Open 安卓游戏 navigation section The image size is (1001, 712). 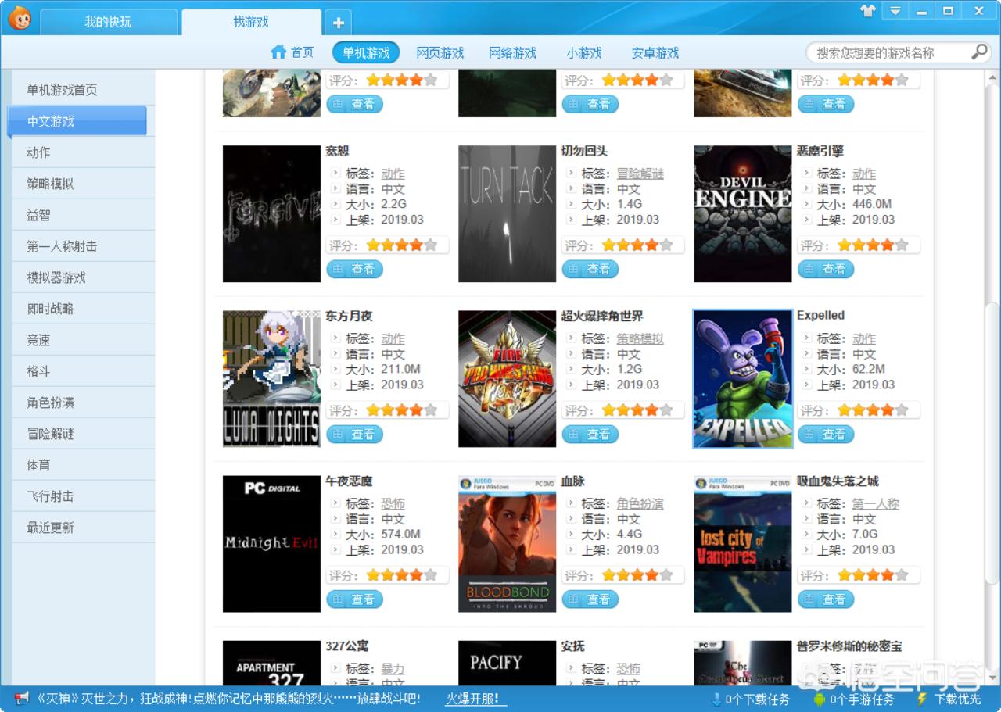pyautogui.click(x=655, y=53)
